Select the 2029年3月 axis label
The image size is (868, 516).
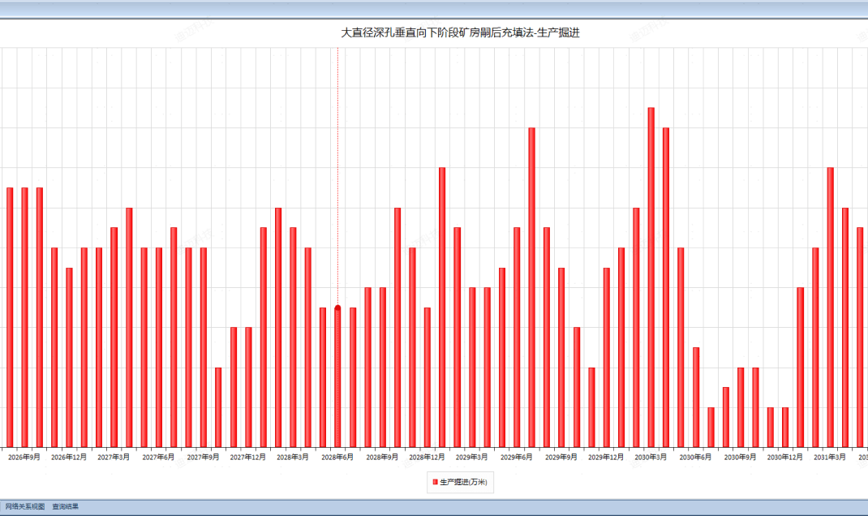click(472, 458)
